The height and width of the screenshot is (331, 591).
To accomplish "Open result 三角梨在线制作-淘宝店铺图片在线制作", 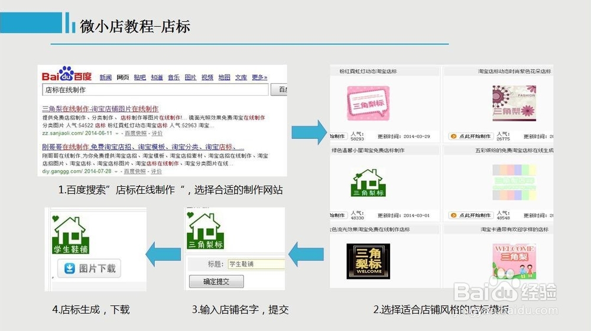I will click(x=100, y=109).
